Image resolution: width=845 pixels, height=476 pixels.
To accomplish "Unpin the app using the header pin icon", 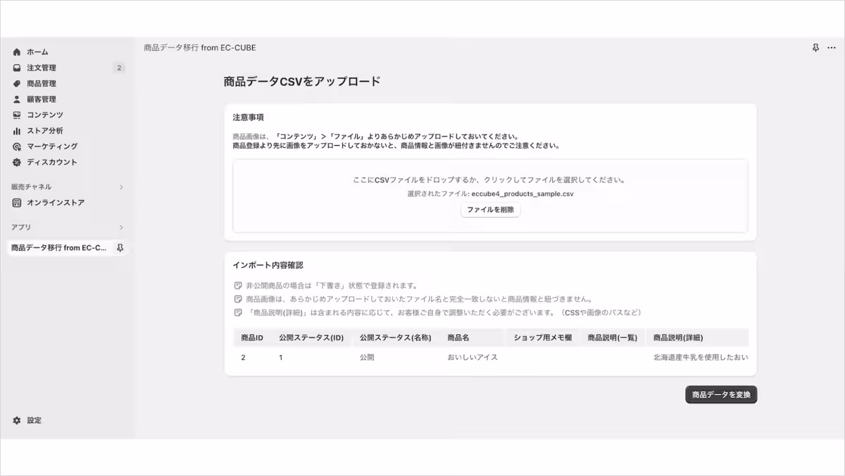I will pos(815,47).
